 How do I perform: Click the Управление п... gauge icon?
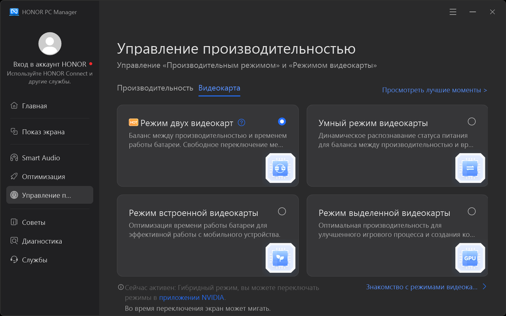(14, 195)
